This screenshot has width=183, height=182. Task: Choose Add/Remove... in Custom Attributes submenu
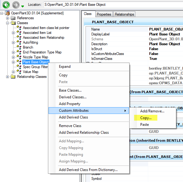pos(153,111)
